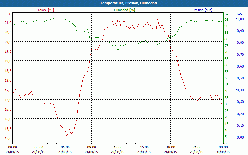
Task: Click the '15' humidity axis value
Action: [x=227, y=124]
